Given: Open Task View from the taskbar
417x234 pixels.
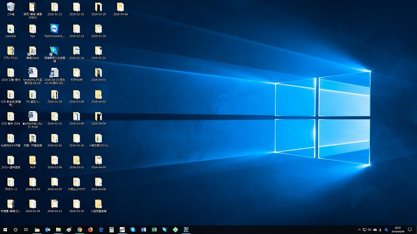Looking at the screenshot, I should coord(26,230).
